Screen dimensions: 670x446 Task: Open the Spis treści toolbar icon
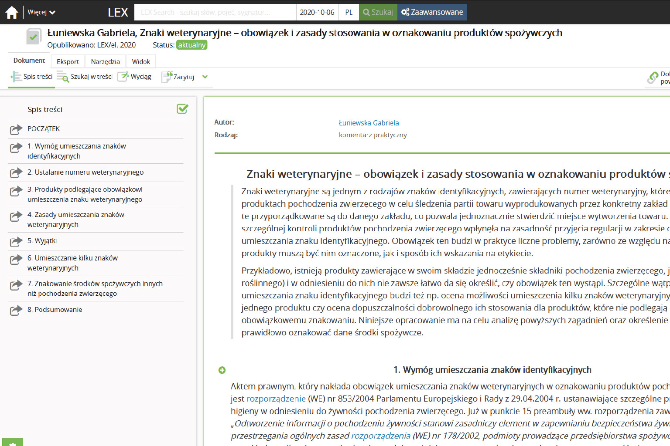[16, 77]
